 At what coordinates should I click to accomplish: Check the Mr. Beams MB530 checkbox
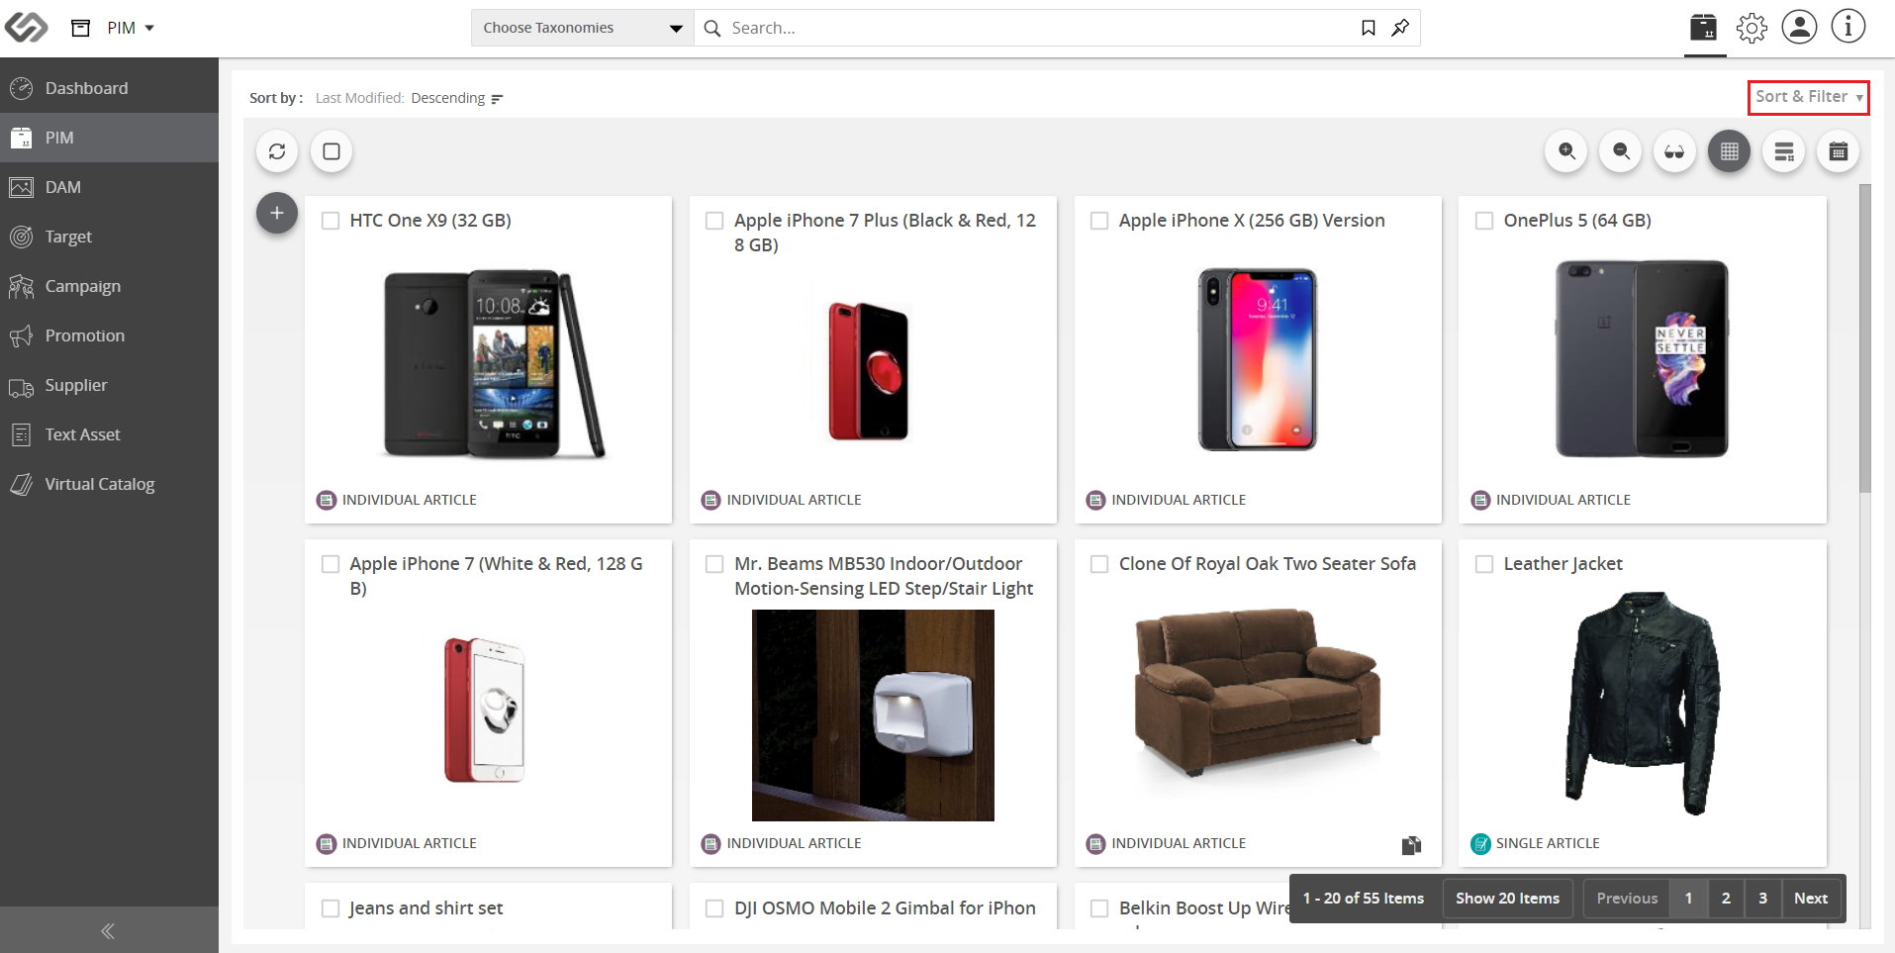pos(714,564)
